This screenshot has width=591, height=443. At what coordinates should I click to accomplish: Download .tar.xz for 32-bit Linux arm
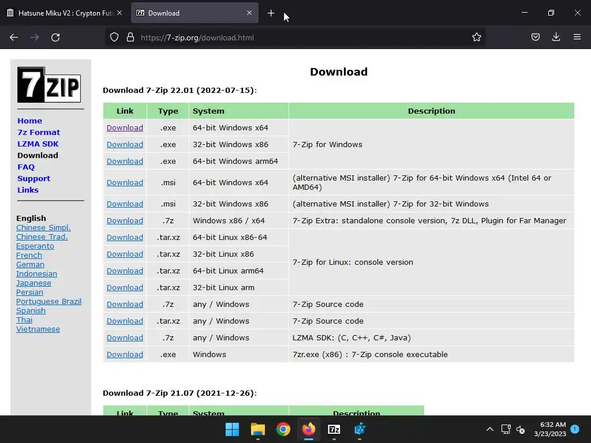(125, 287)
